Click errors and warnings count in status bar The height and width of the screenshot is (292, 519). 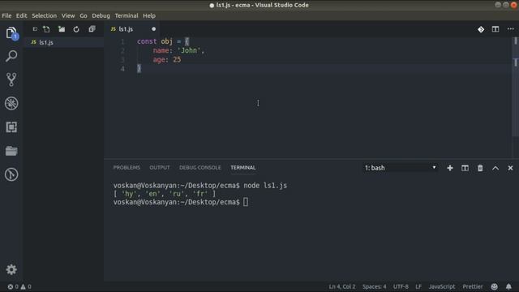coord(19,286)
